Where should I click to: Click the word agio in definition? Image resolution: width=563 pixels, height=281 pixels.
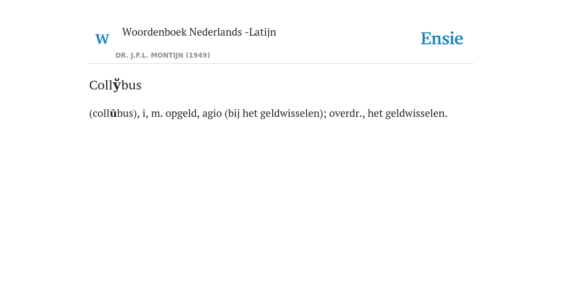(x=212, y=114)
